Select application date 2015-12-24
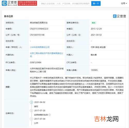 [96, 29]
